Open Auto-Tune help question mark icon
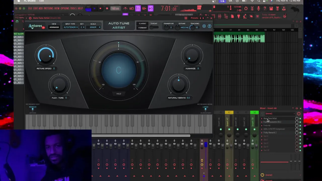 (x=209, y=26)
